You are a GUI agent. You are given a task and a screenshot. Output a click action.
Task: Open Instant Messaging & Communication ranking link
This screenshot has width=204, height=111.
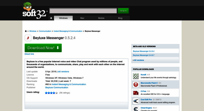pos(69,84)
